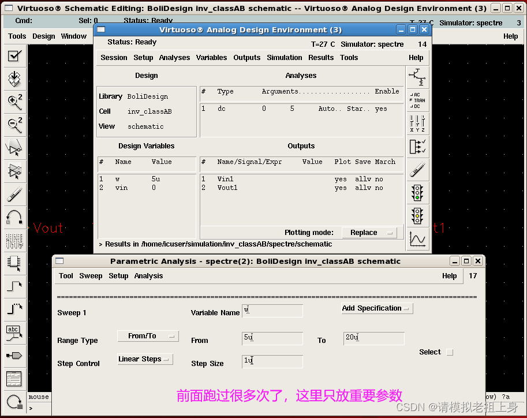Image resolution: width=527 pixels, height=418 pixels.
Task: Open the Tools menu in ADE window
Action: 349,58
